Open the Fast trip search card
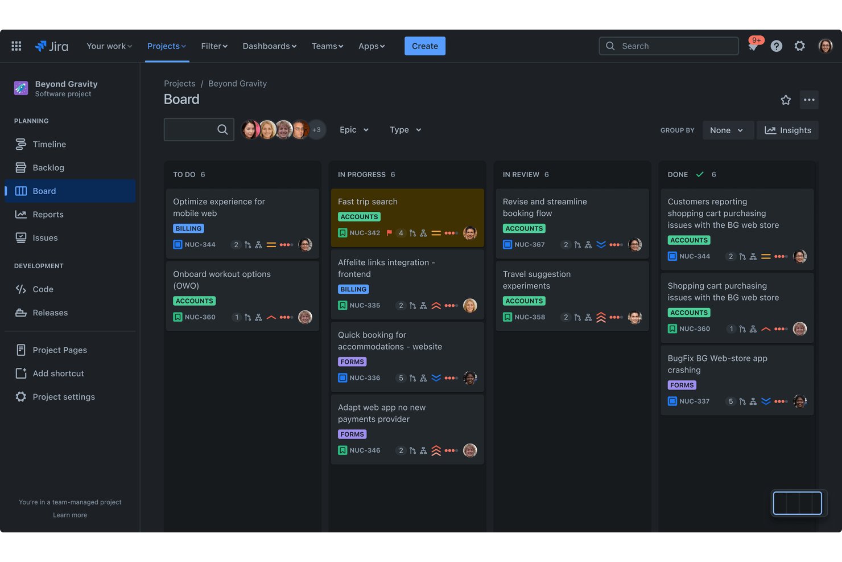The image size is (842, 562). point(407,218)
